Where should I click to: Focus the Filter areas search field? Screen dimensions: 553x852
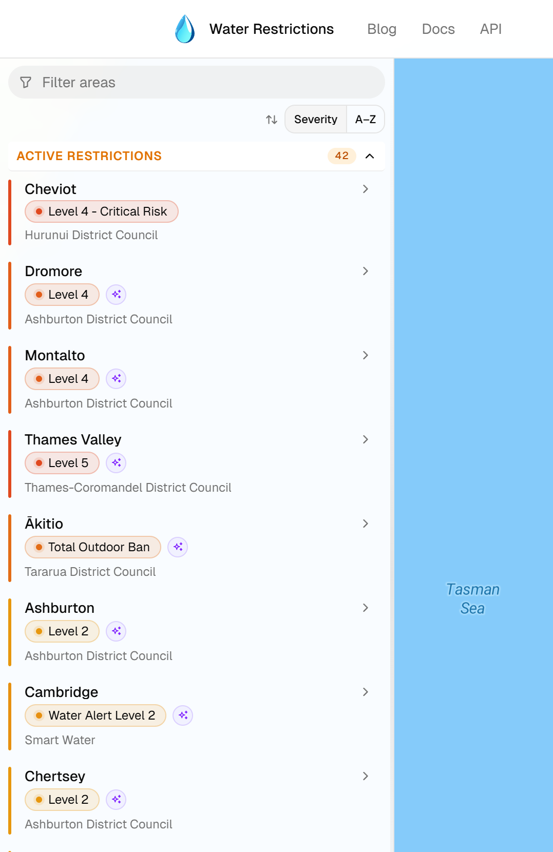205,83
